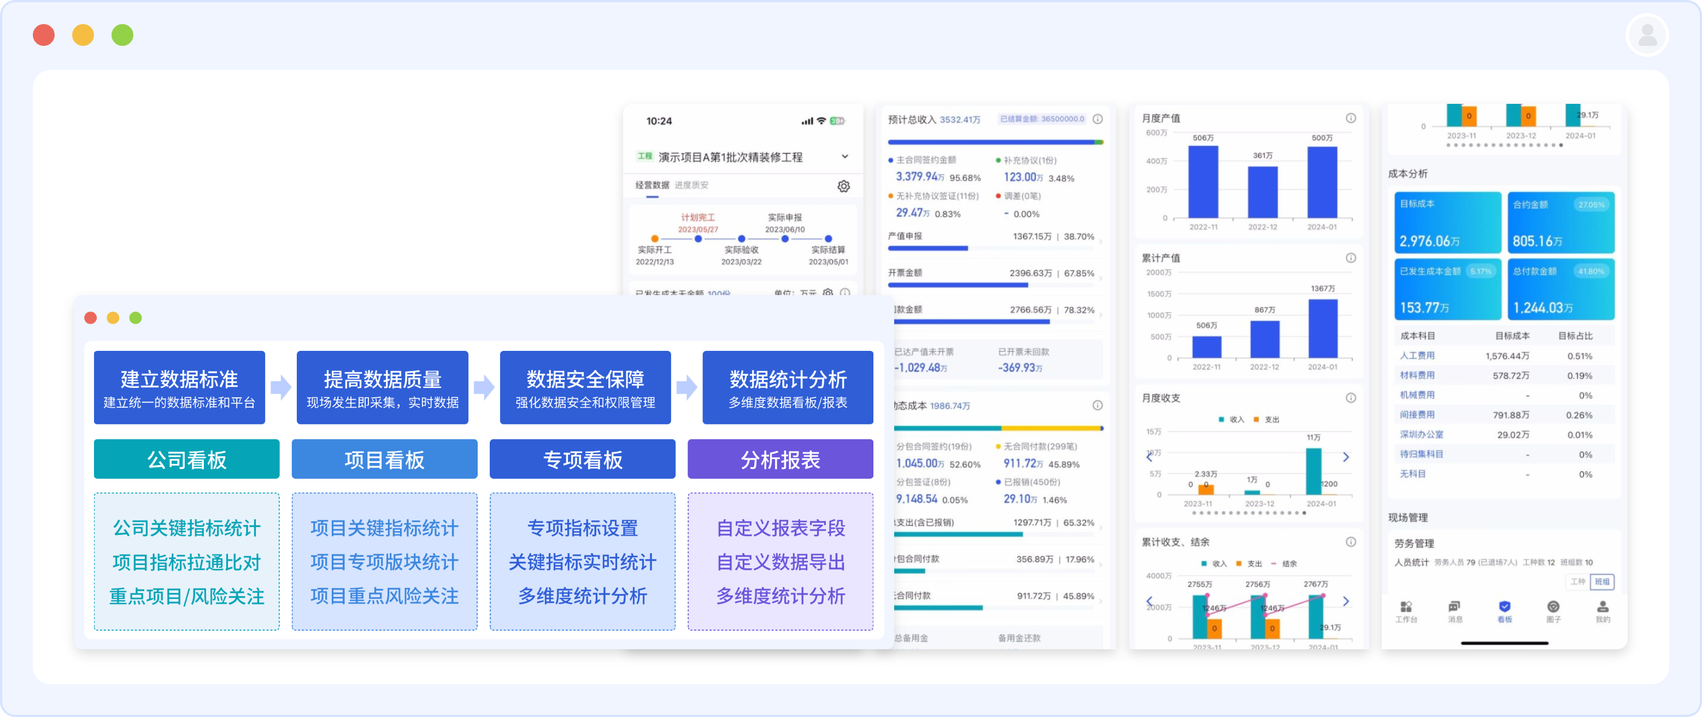Switch labor view to 工种
The height and width of the screenshot is (717, 1702).
tap(1578, 582)
